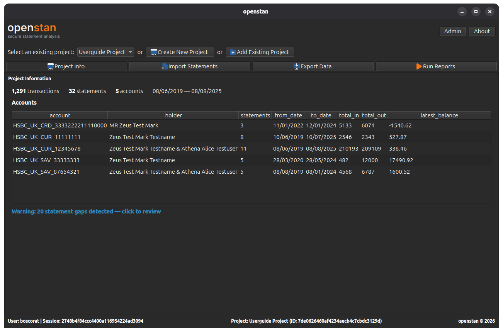Click the 5 accounts summary
503x332 pixels.
point(129,91)
